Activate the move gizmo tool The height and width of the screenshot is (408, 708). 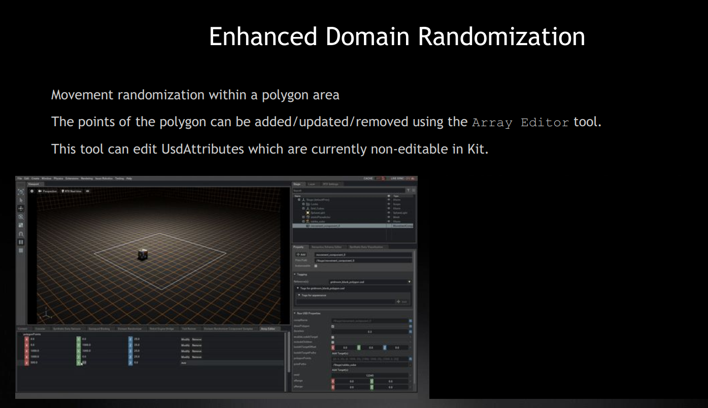(x=21, y=208)
